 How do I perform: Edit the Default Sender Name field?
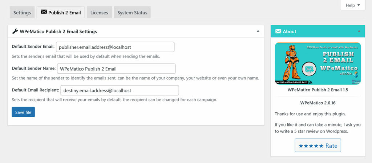[116, 69]
